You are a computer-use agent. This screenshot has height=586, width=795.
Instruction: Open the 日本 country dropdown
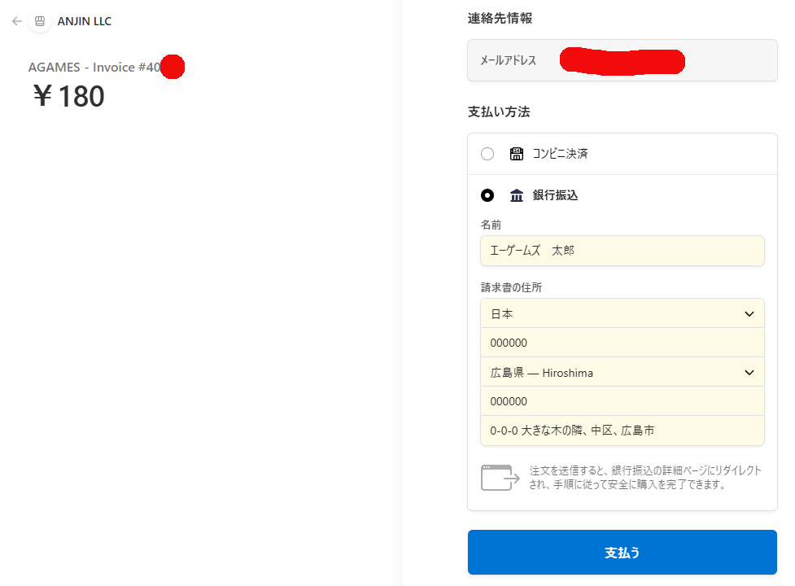click(x=622, y=313)
